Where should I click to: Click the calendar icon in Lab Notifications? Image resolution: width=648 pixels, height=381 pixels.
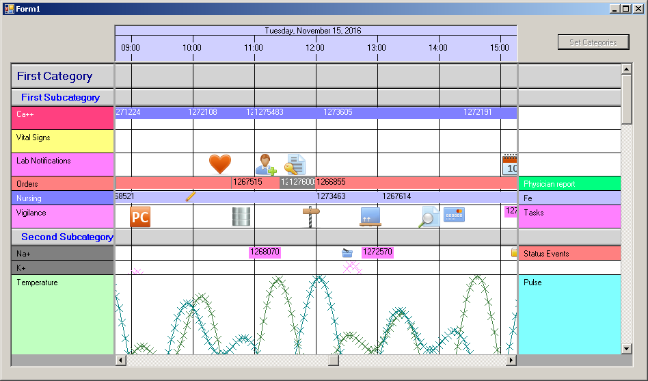pyautogui.click(x=509, y=164)
